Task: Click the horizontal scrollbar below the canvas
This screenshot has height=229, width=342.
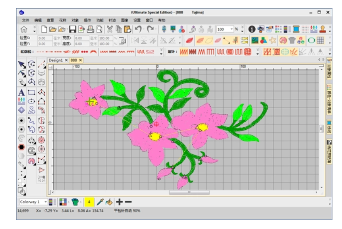Action: tap(189, 192)
